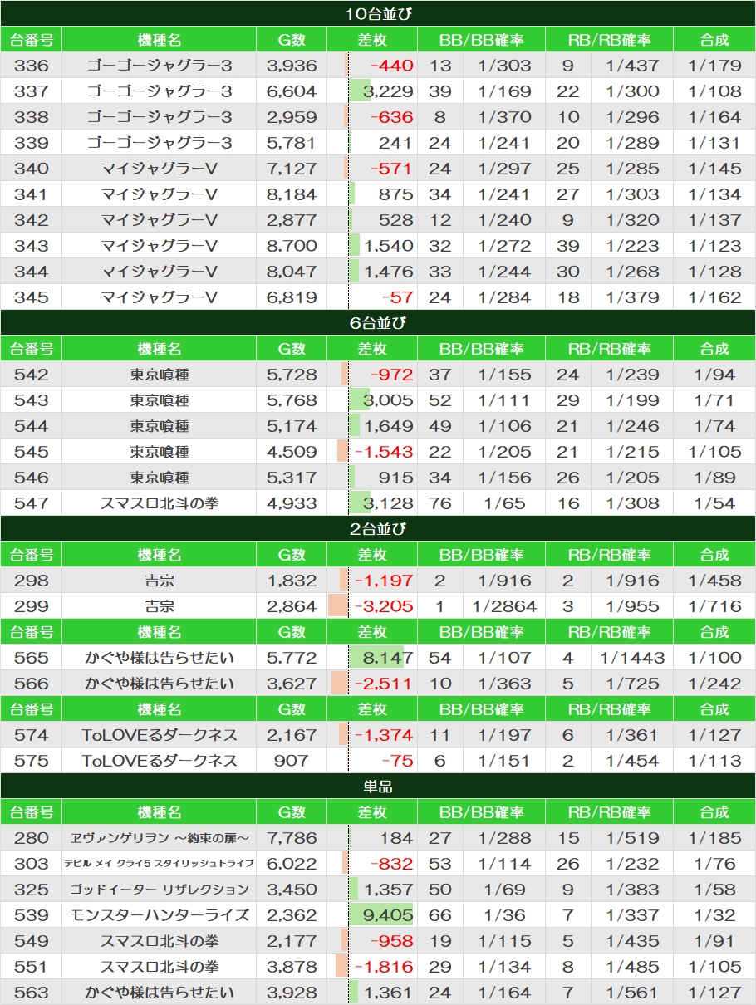The image size is (756, 1005).
Task: Click the 1/716 combined rate
Action: [714, 606]
